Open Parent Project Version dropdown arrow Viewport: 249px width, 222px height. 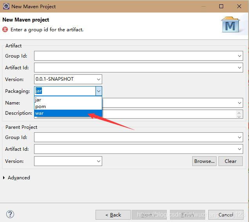(99, 161)
